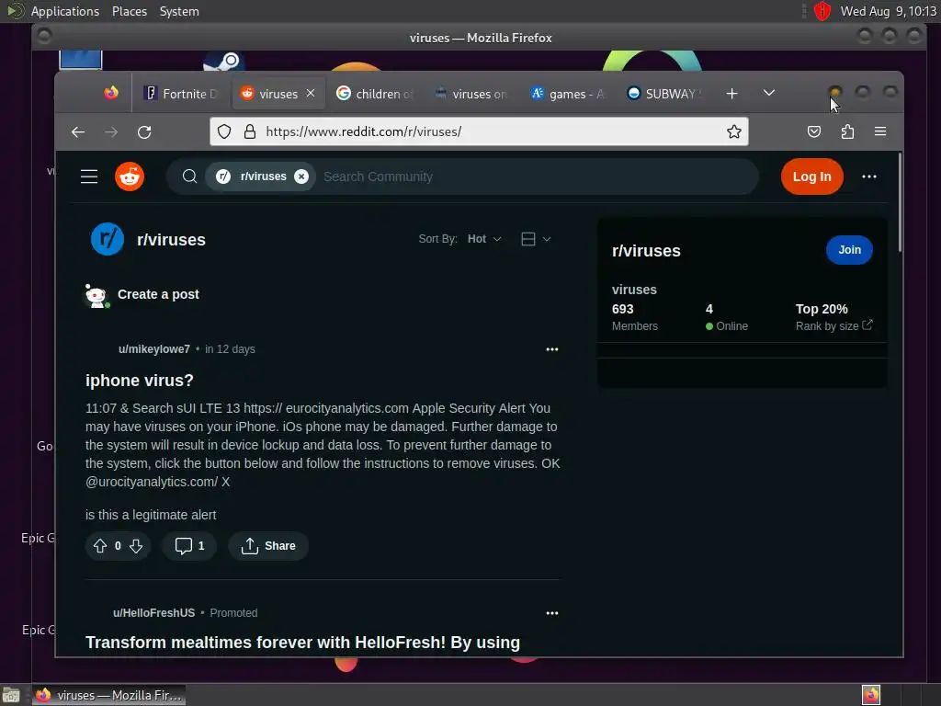Open the HelloFresh promoted post title
The image size is (941, 706).
pos(302,643)
